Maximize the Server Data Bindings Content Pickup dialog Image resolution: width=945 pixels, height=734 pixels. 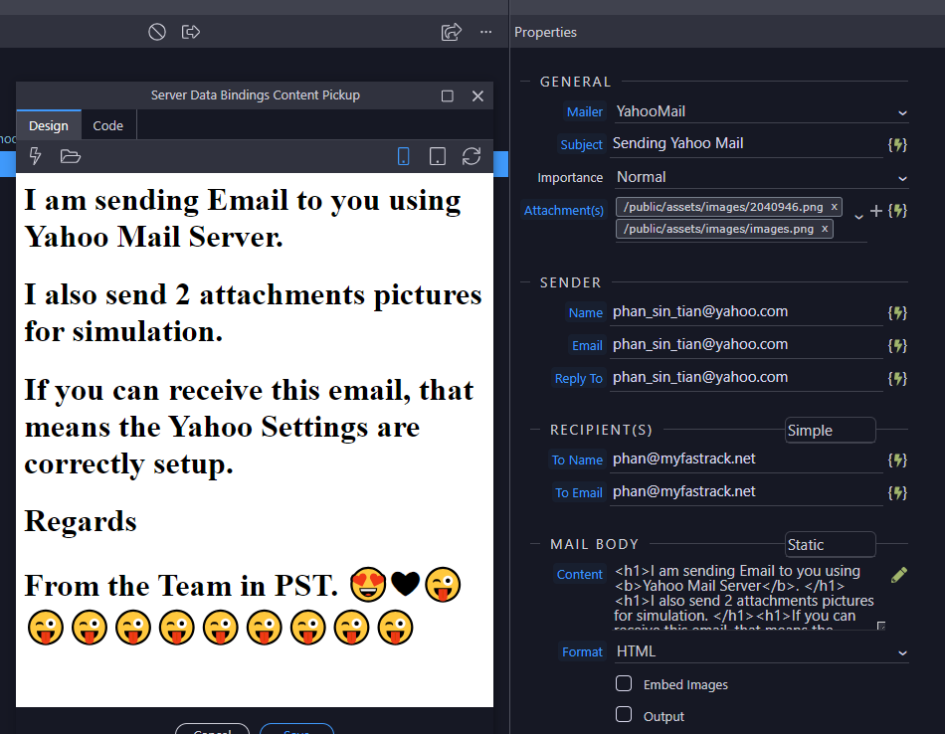[x=448, y=95]
